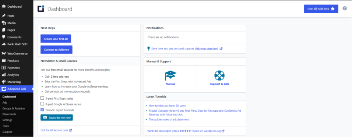
Task: Click the Manual text link
Action: point(170,84)
